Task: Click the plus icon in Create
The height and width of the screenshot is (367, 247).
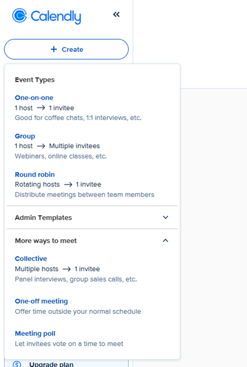Action: [x=54, y=49]
